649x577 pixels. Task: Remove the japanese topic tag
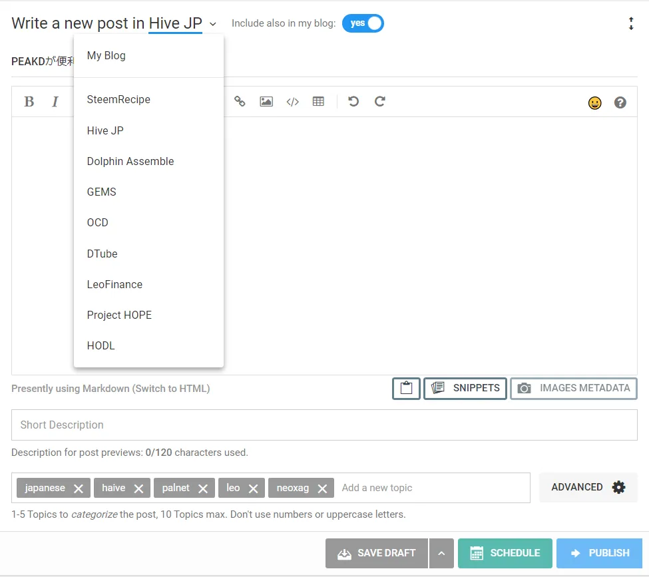click(x=79, y=488)
